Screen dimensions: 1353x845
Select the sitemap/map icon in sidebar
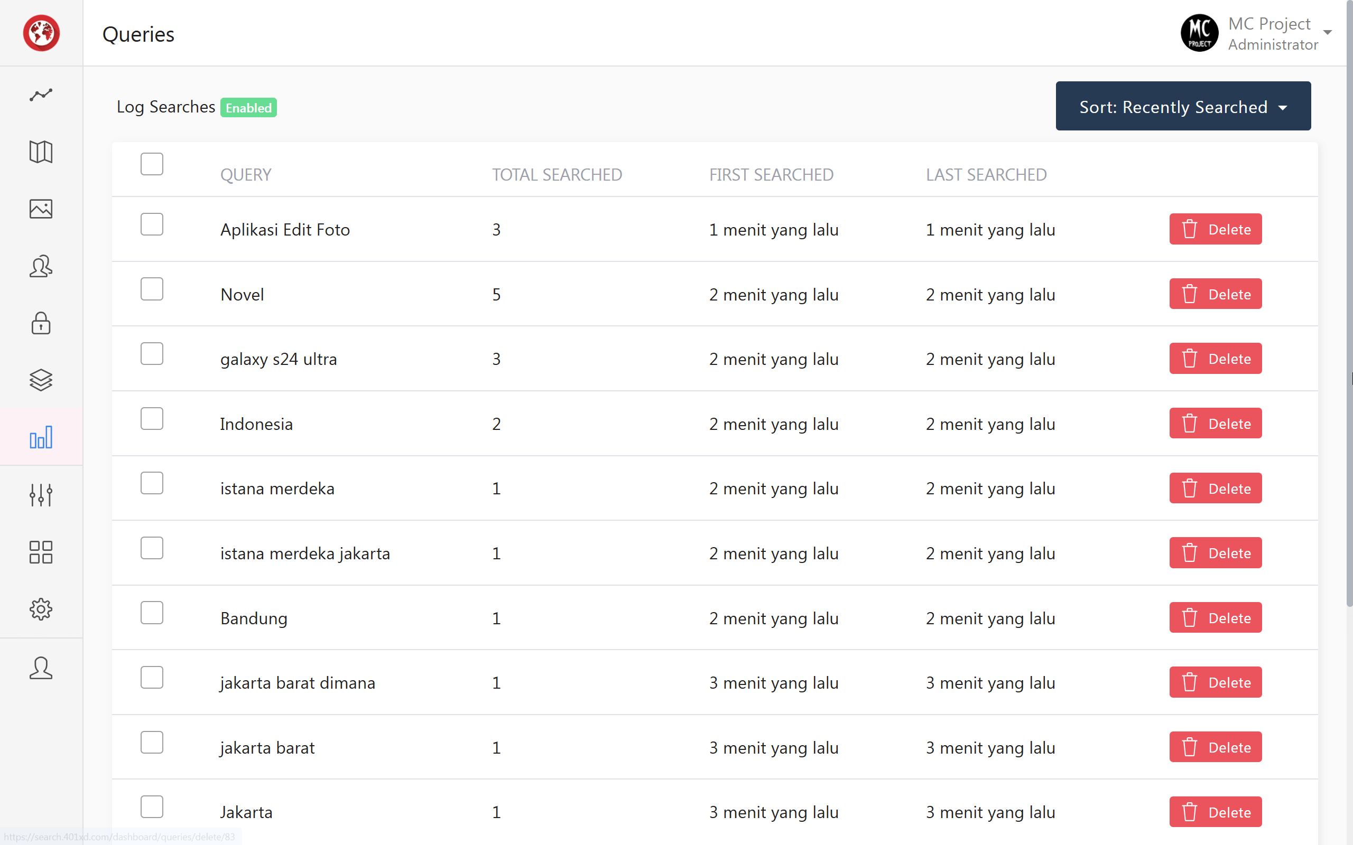click(41, 152)
